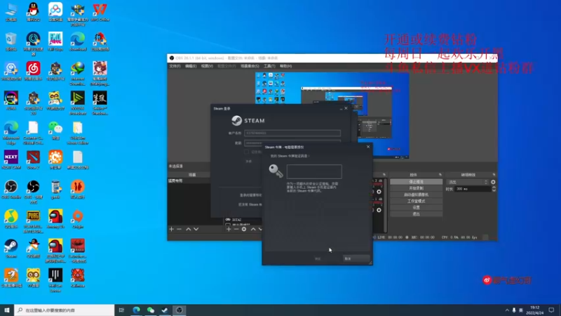Open the WeChat desktop shortcut

coord(55,130)
